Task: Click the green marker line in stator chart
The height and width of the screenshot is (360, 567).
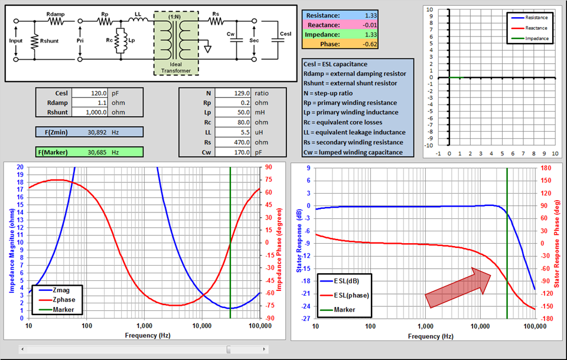Action: point(507,243)
